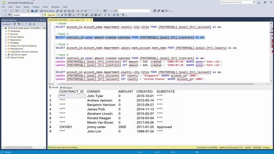This screenshot has width=274, height=154.
Task: Toggle the Results to File icon
Action: coord(100,15)
